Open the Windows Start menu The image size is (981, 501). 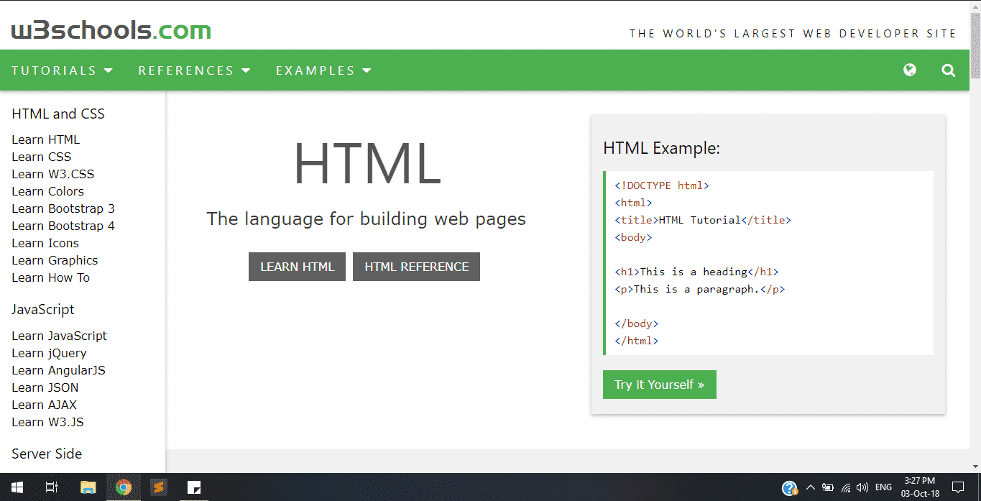(16, 487)
